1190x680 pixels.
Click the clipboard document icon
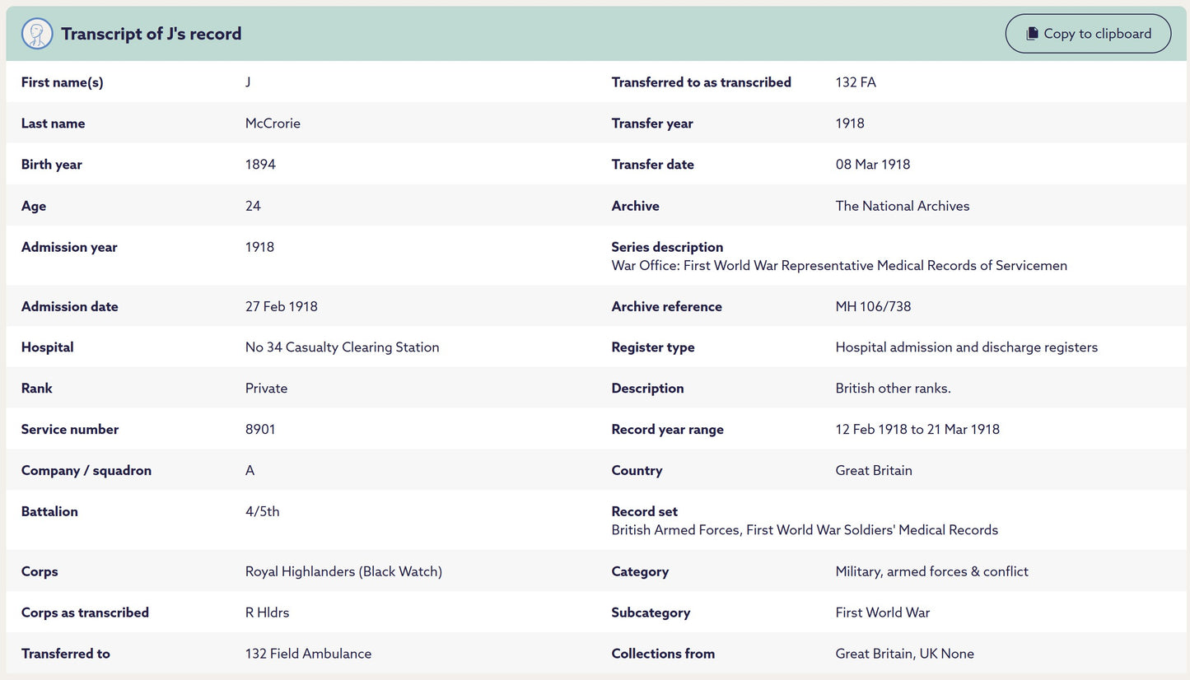[1032, 34]
